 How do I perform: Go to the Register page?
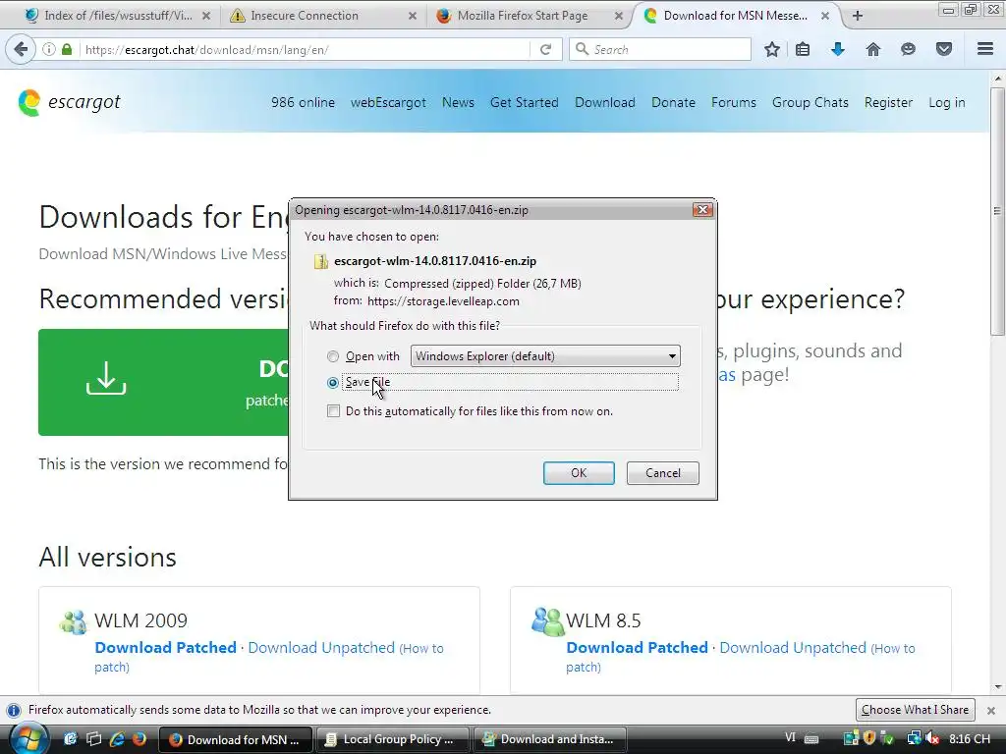[x=888, y=102]
